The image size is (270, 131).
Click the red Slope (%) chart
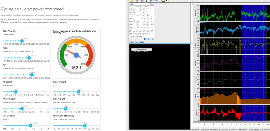click(x=234, y=113)
